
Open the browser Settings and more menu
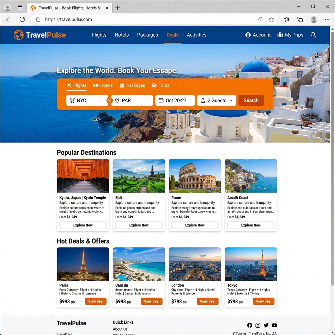coord(327,19)
